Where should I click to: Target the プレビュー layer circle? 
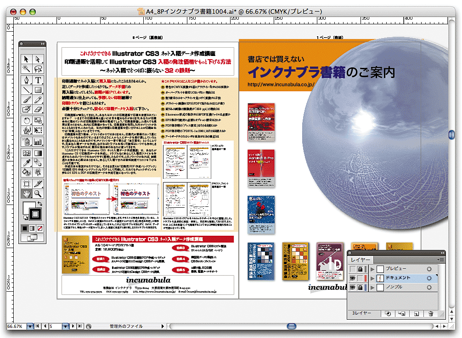point(429,269)
